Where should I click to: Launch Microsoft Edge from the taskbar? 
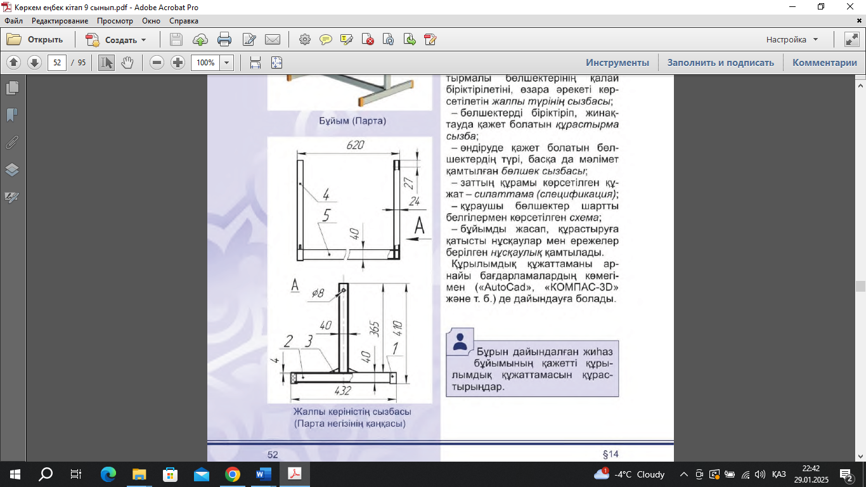pos(108,474)
